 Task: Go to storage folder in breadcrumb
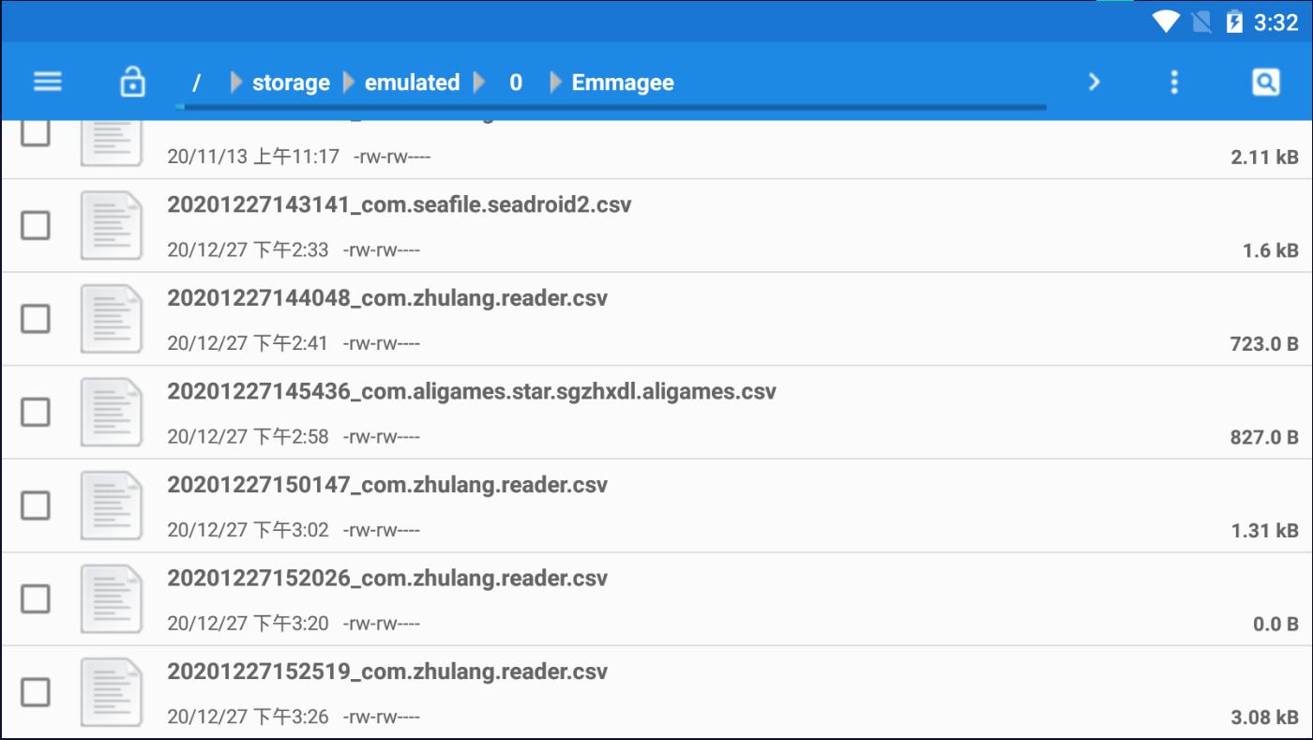pos(291,83)
